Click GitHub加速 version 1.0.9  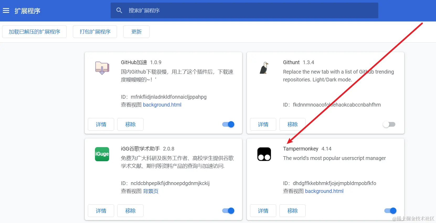tap(156, 62)
